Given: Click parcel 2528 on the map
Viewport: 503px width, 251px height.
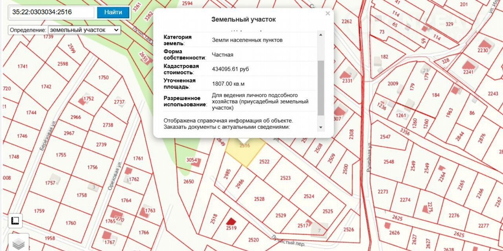Looking at the screenshot, I should 259,199.
